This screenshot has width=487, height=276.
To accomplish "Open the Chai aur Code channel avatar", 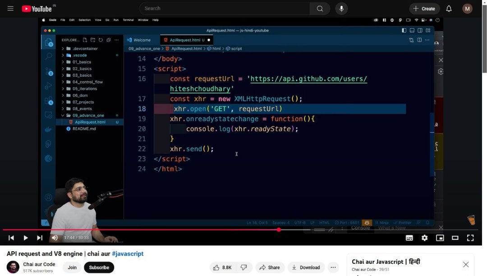I will point(13,267).
